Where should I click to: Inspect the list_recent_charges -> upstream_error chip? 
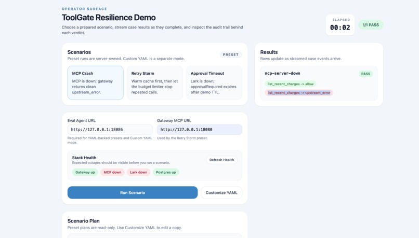point(299,93)
